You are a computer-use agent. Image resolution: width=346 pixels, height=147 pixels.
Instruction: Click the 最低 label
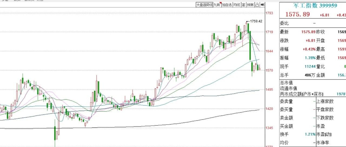click(x=321, y=58)
